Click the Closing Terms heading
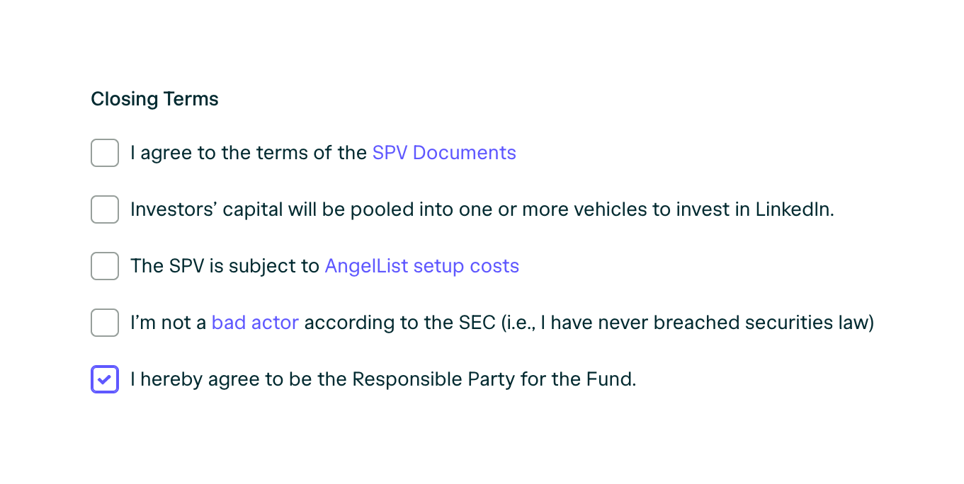964x484 pixels. tap(154, 99)
